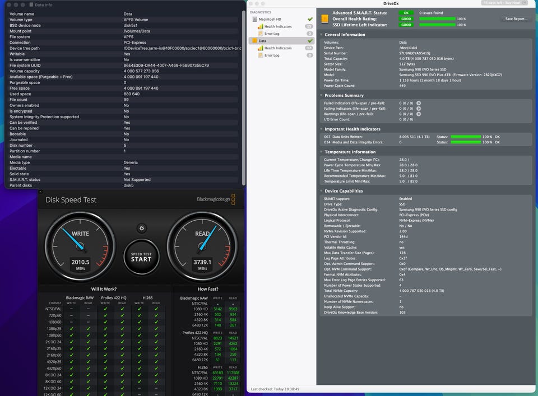The image size is (538, 396).
Task: Click arrow icon beside Warnings row
Action: tap(419, 114)
